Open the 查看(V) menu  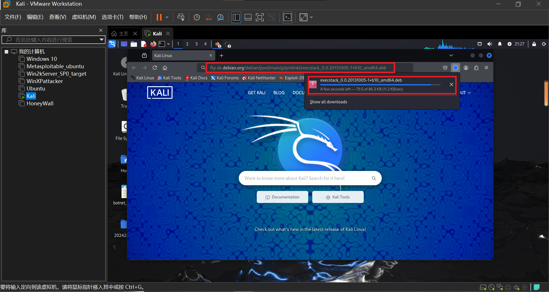tap(57, 17)
